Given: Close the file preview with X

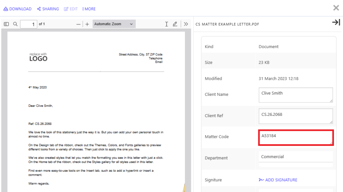Looking at the screenshot, I should coord(336,8).
